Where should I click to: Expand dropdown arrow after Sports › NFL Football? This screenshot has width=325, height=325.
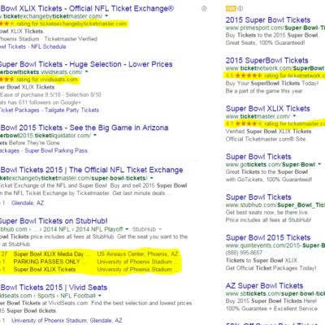coord(100,296)
